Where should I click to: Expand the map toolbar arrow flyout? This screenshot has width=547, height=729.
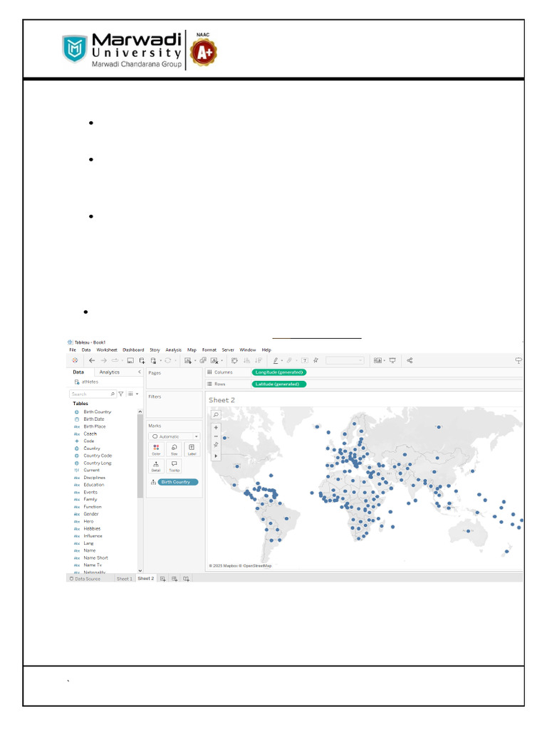click(x=216, y=456)
